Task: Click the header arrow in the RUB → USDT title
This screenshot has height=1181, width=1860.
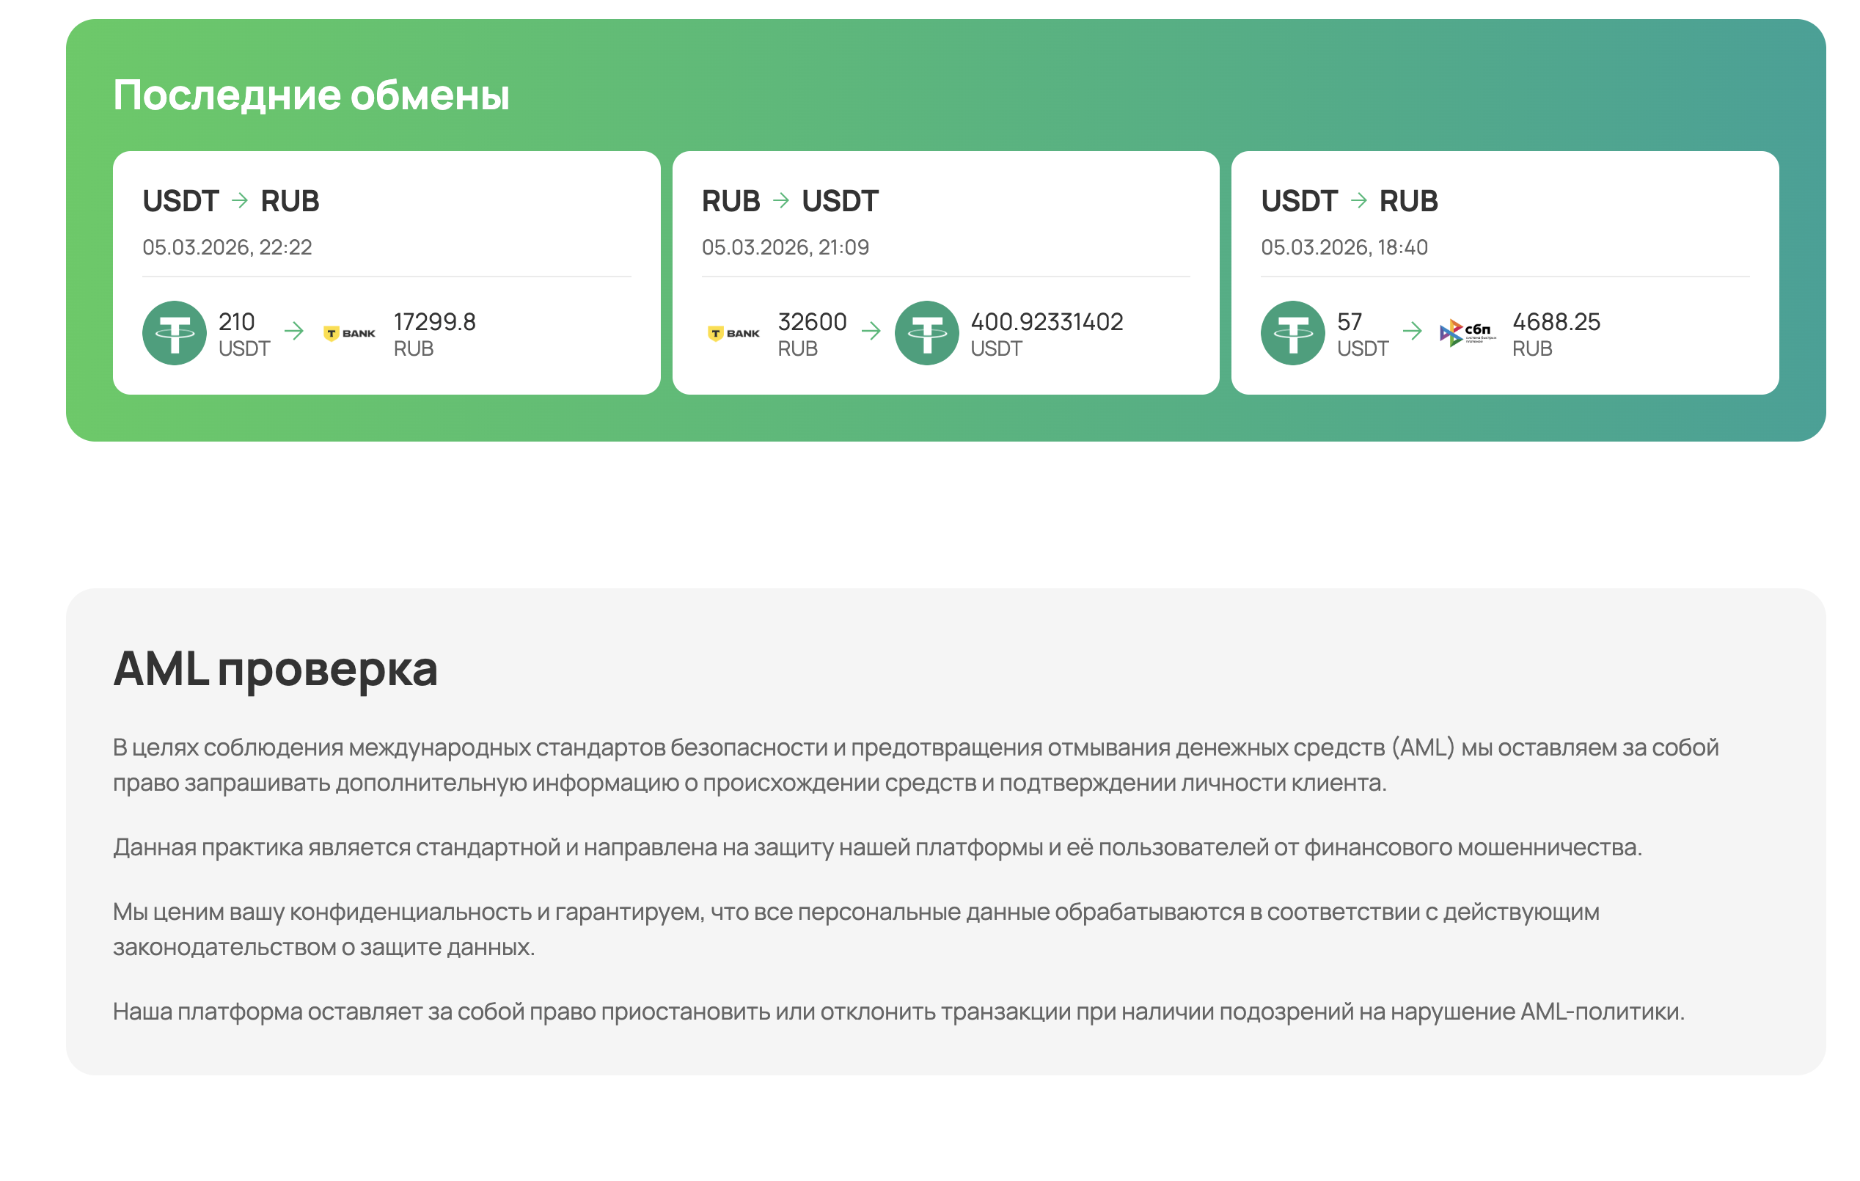Action: point(781,200)
